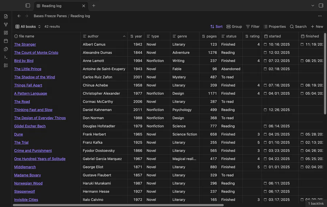327x207 pixels.
Task: Open the Filter options
Action: point(253,27)
